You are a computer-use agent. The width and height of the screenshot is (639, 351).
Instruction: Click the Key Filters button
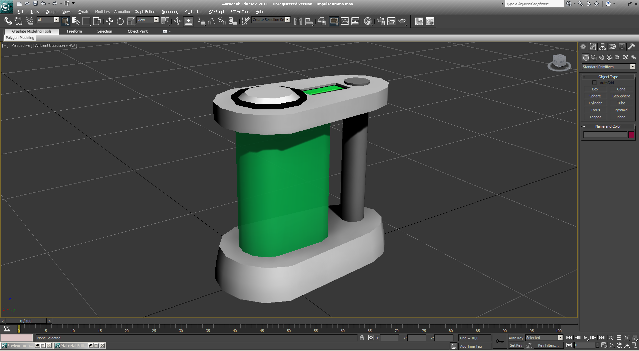click(x=548, y=345)
